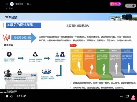Click the blue '无领导小组讨论' arrow banner
Viewport: 137px width, 102px height.
[x=24, y=38]
